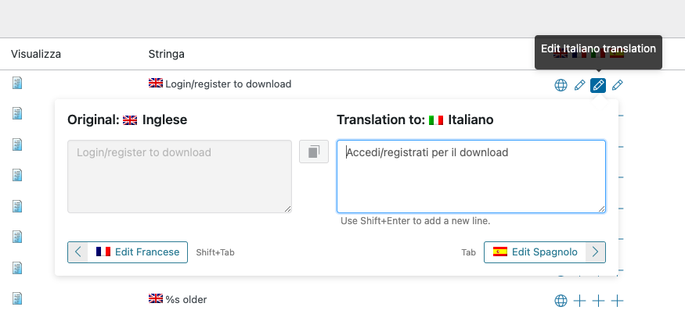
Task: Add Spanish translation plus in %s older row
Action: click(617, 301)
